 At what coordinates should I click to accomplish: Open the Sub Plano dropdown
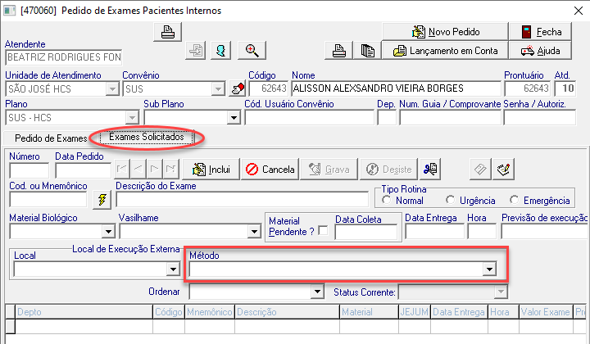coord(234,118)
